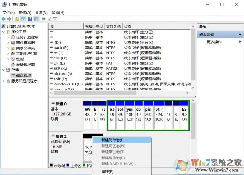Click the Performance (性能) tree item
The height and width of the screenshot is (175, 244).
tap(20, 59)
